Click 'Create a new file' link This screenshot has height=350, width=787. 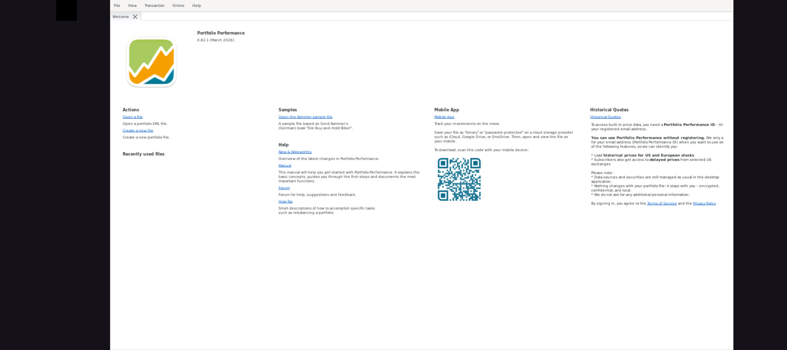[x=138, y=131]
